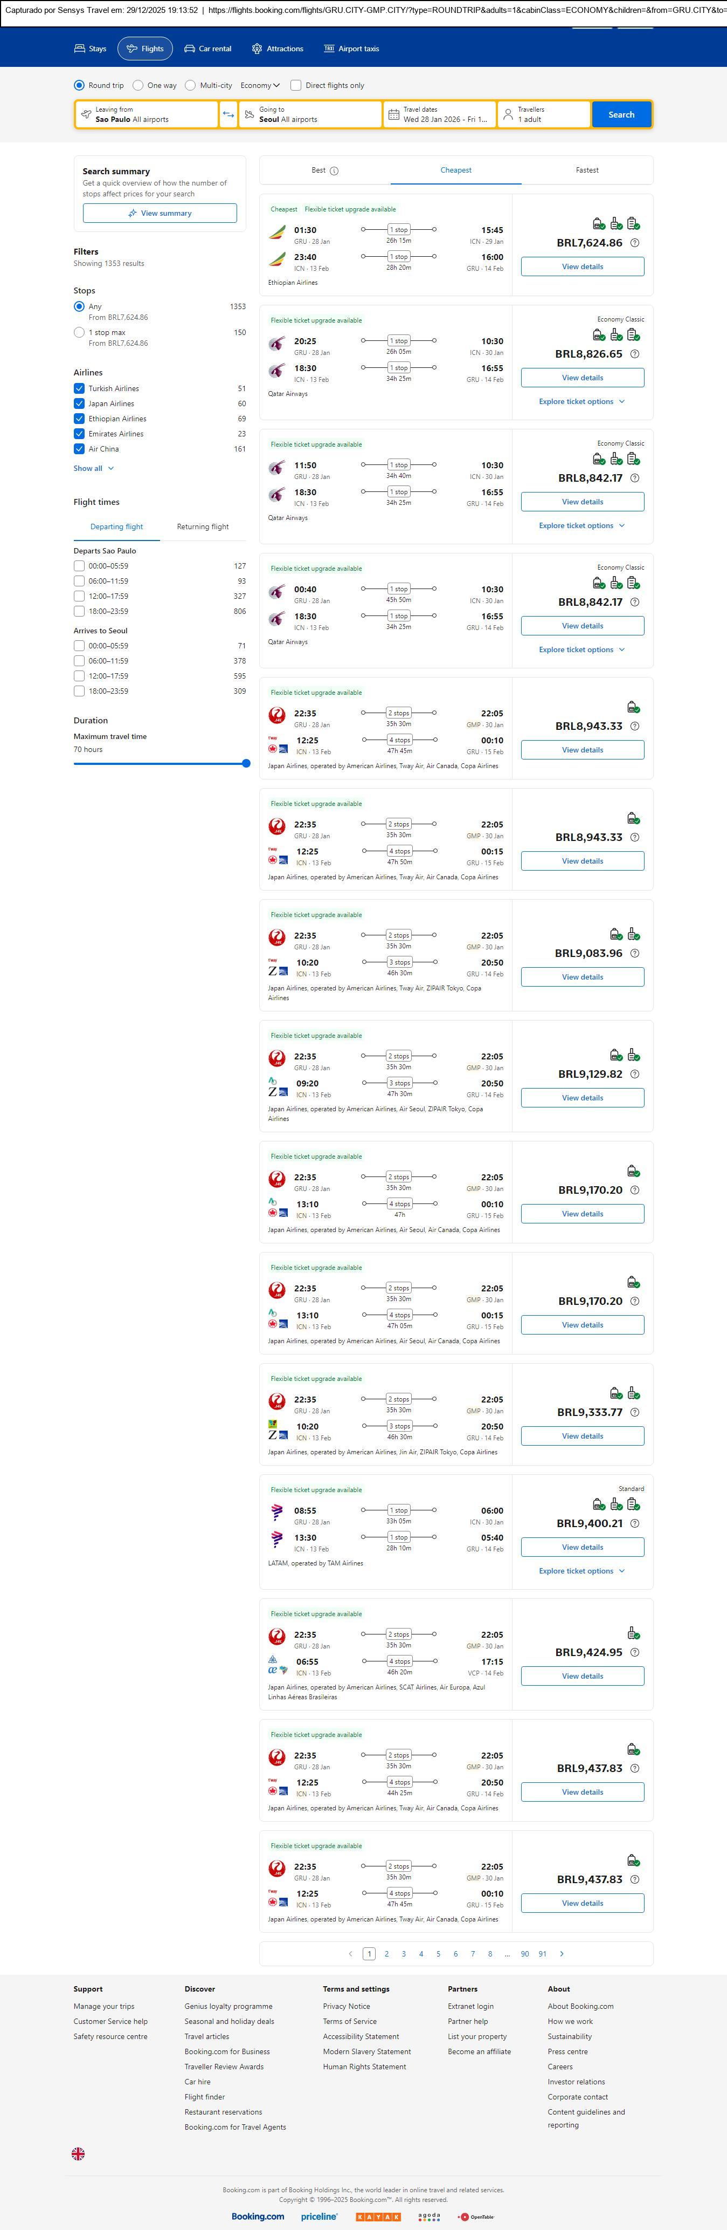
Task: Uncheck the Turkish Airlines filter
Action: pos(80,389)
